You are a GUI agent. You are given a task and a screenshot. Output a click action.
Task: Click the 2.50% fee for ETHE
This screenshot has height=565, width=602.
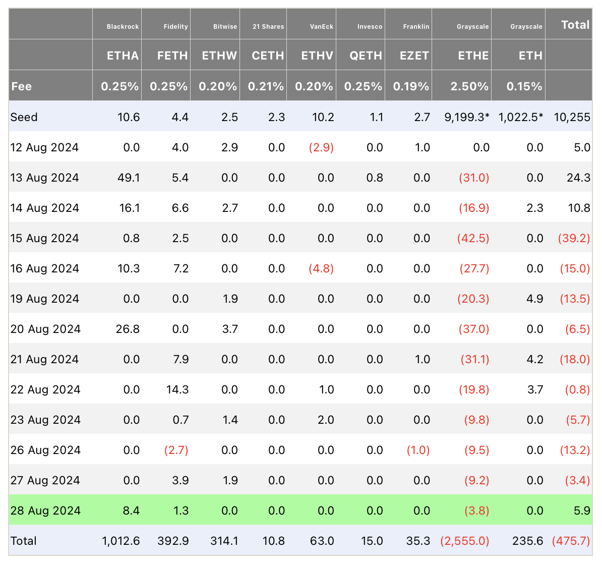click(469, 86)
